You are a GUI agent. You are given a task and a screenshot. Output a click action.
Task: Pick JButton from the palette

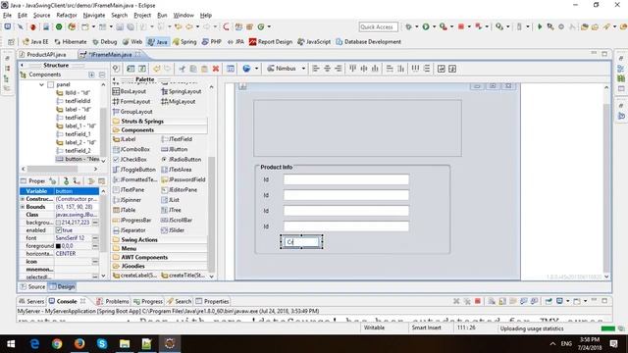click(175, 149)
